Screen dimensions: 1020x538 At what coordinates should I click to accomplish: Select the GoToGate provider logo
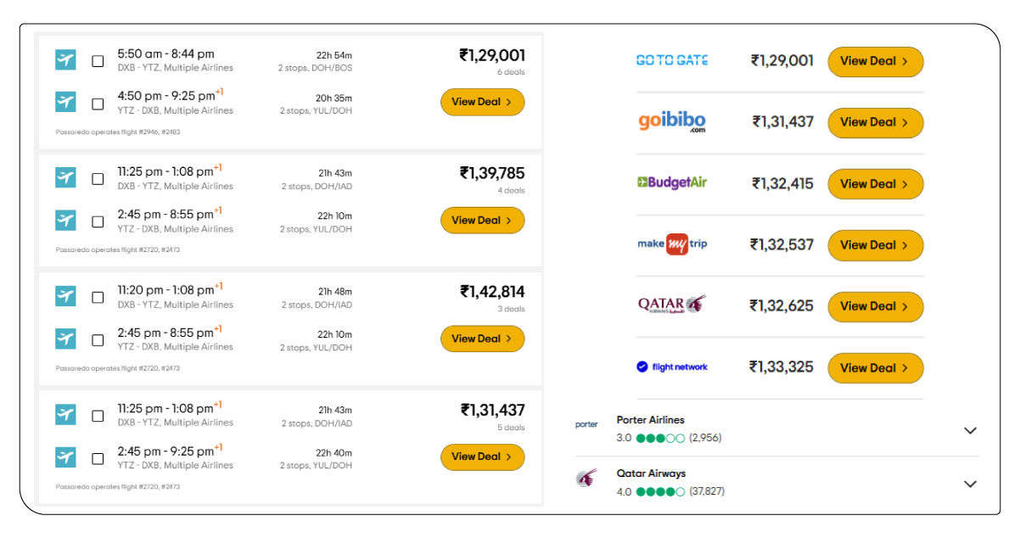coord(673,60)
